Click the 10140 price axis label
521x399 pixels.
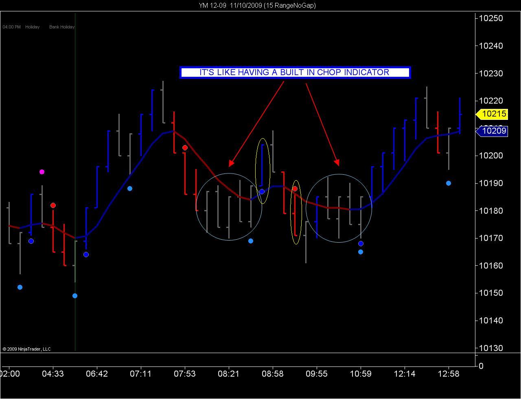[x=491, y=321]
